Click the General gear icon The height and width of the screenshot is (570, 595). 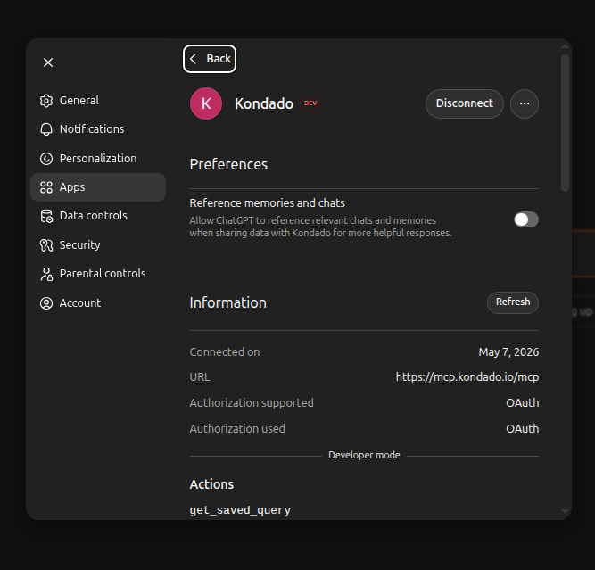[x=46, y=101]
